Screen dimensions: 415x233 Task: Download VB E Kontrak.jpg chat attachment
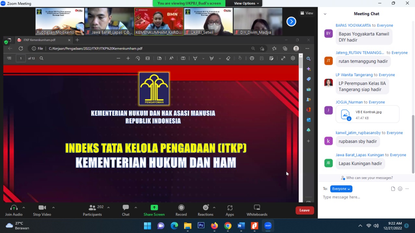pos(349,119)
